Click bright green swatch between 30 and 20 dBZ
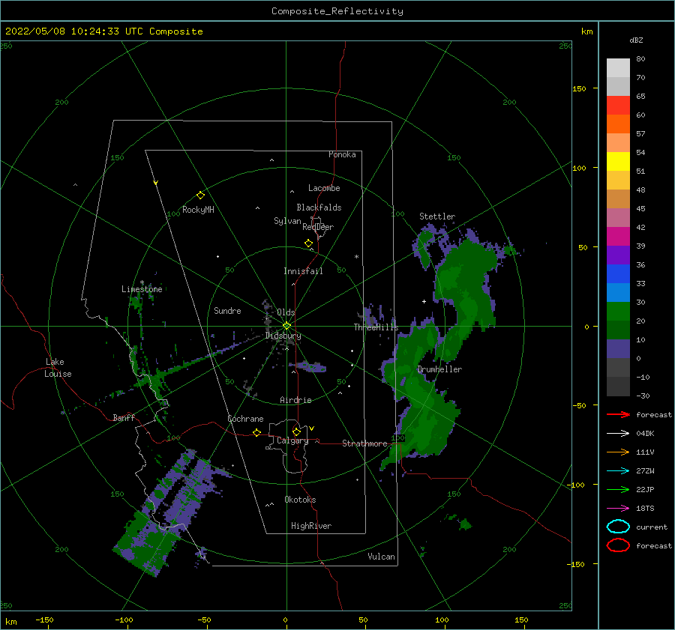This screenshot has width=675, height=630. click(618, 312)
